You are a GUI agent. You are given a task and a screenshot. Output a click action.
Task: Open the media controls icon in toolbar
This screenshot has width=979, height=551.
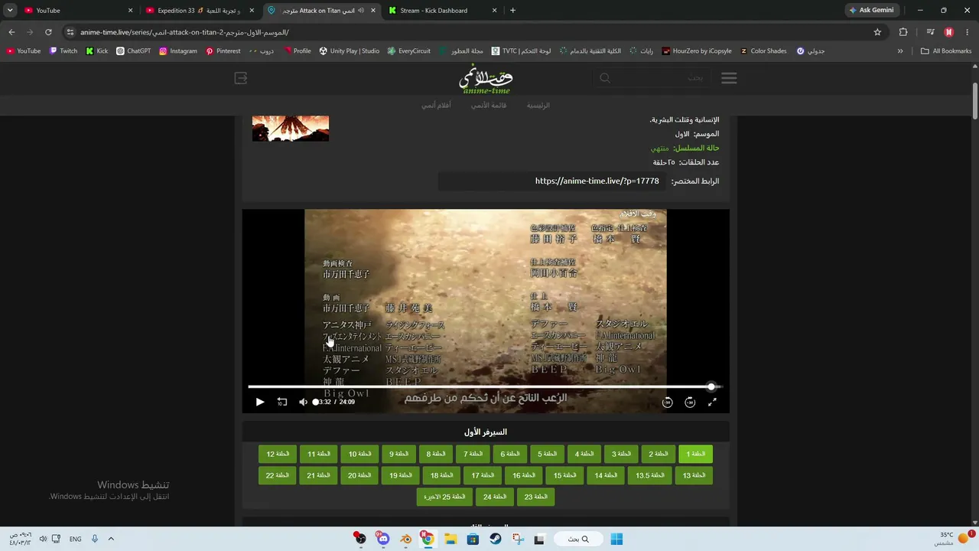click(930, 32)
